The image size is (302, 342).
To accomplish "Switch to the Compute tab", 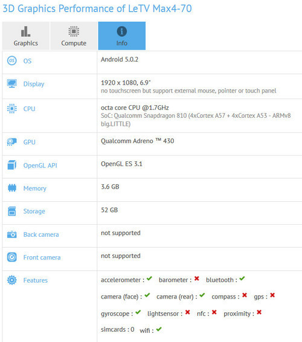I will tap(74, 36).
